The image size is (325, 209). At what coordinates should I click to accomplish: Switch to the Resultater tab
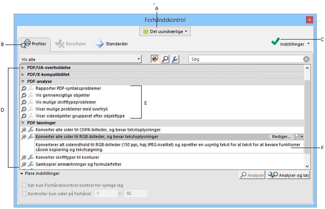71,44
